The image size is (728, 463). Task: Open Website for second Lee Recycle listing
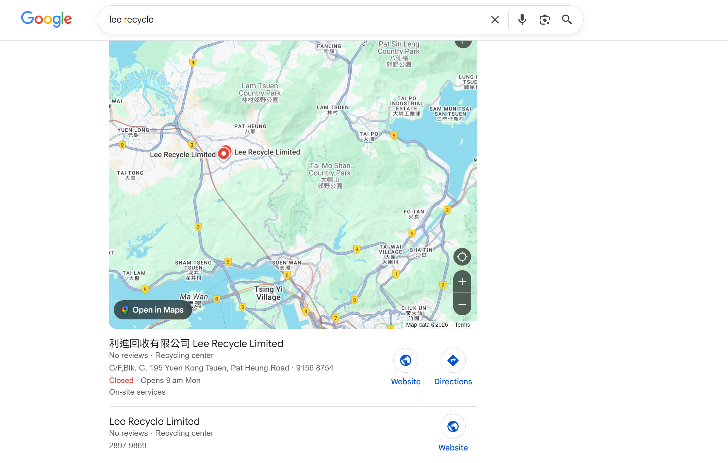[x=453, y=433]
